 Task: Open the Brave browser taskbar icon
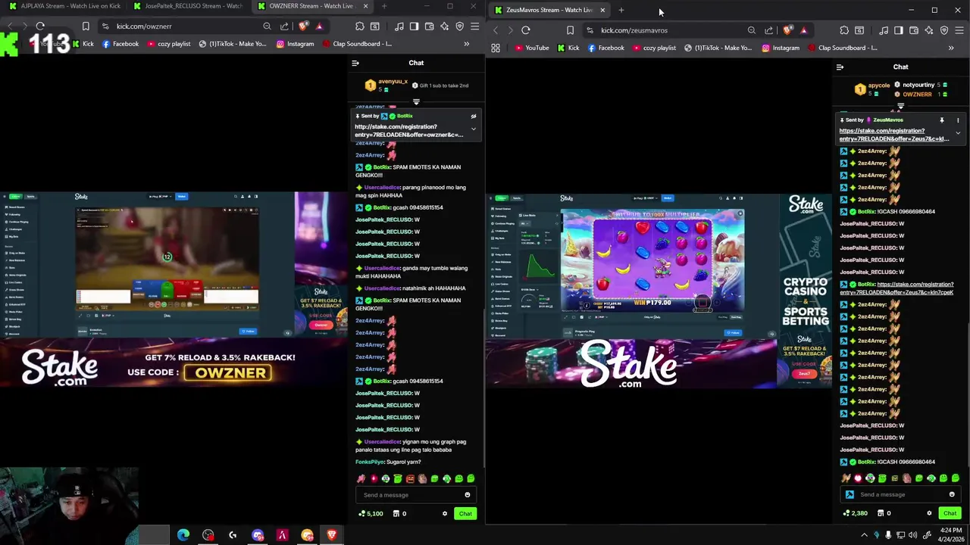[x=332, y=535]
